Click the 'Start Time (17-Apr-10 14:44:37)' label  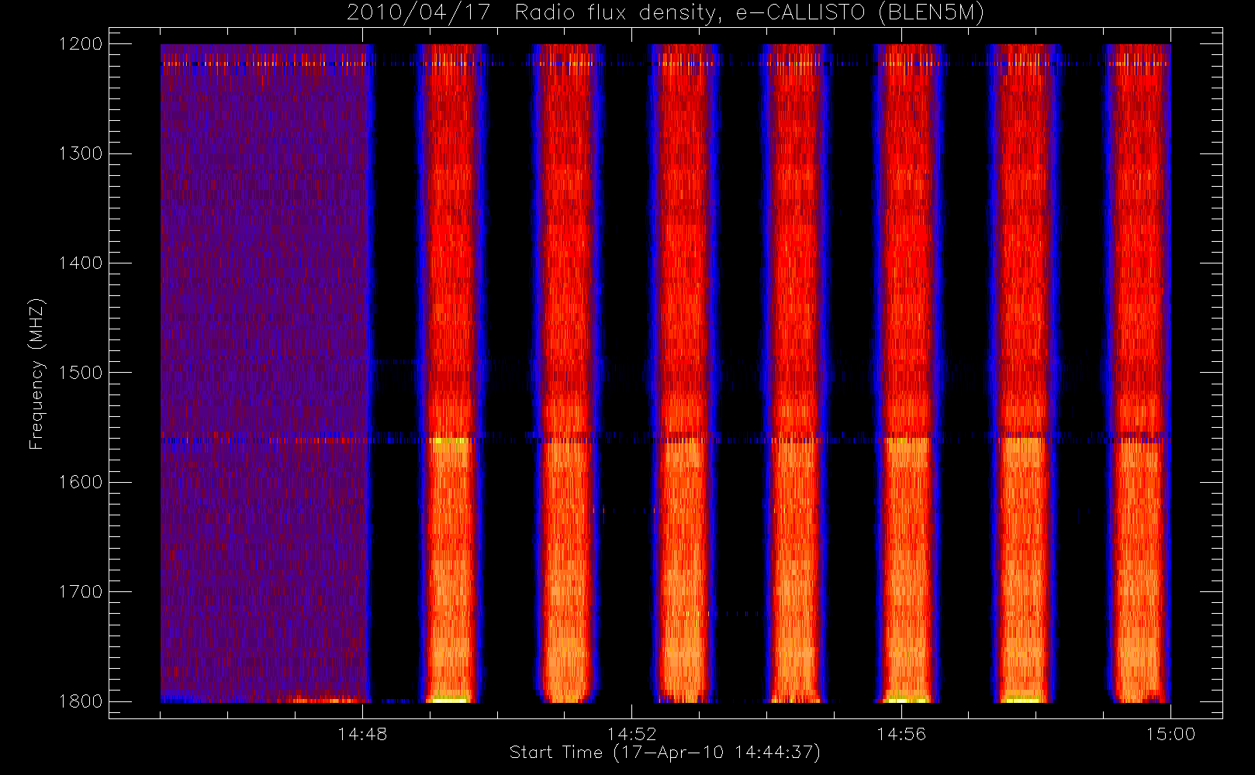coord(665,753)
